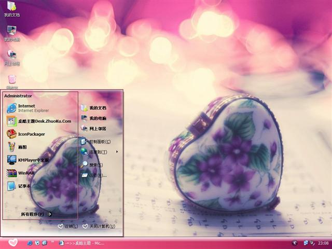The height and width of the screenshot is (249, 332).
Task: Click the 23:08 taskbar clock
Action: [323, 243]
